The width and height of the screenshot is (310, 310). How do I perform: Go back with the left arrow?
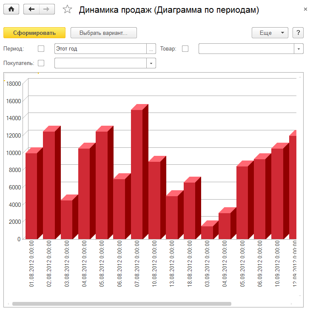click(31, 9)
